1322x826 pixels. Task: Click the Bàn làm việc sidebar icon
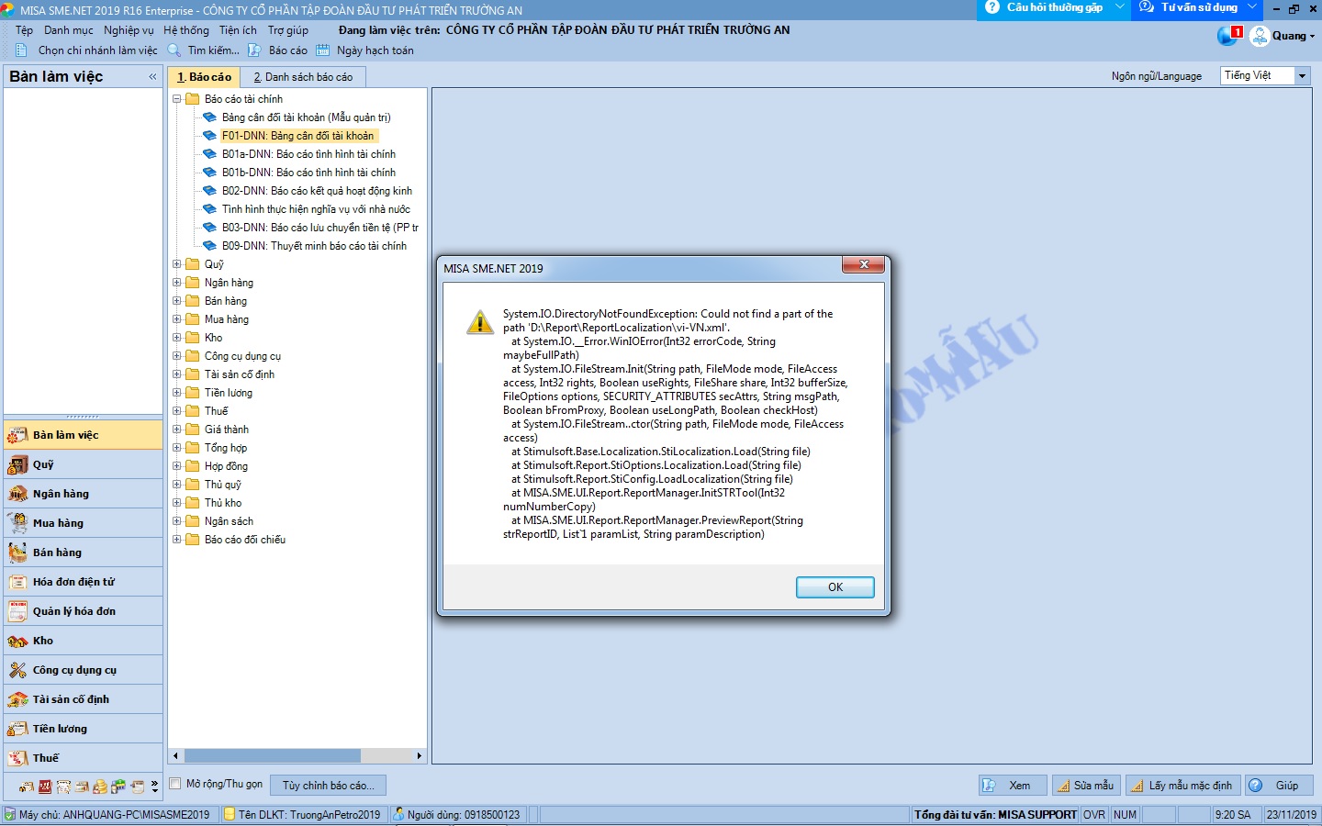pyautogui.click(x=17, y=435)
